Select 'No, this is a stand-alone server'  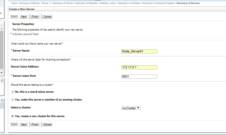pyautogui.click(x=12, y=92)
